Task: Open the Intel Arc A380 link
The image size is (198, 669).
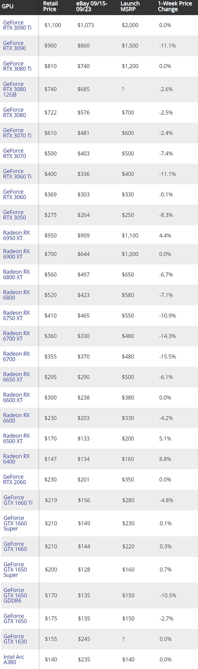Action: (x=14, y=659)
